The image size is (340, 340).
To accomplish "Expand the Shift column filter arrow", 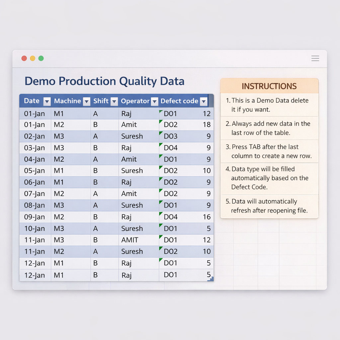I will (114, 101).
